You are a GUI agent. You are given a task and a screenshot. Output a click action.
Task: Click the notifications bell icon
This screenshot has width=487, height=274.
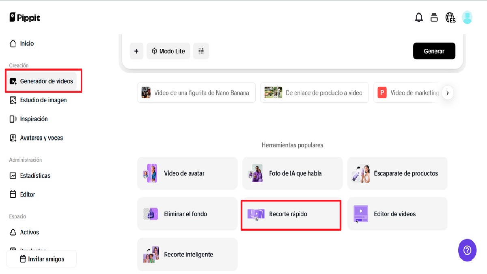pos(419,17)
